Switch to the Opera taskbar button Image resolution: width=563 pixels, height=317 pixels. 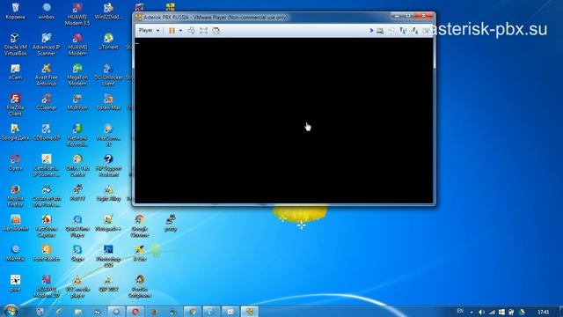pyautogui.click(x=135, y=312)
